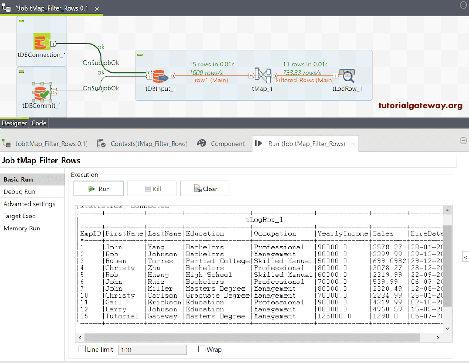Click the Run button to execute the job
This screenshot has height=363, width=469.
pyautogui.click(x=98, y=188)
